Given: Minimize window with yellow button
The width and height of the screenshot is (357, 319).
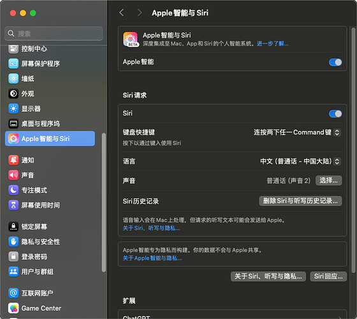Looking at the screenshot, I should [x=23, y=13].
